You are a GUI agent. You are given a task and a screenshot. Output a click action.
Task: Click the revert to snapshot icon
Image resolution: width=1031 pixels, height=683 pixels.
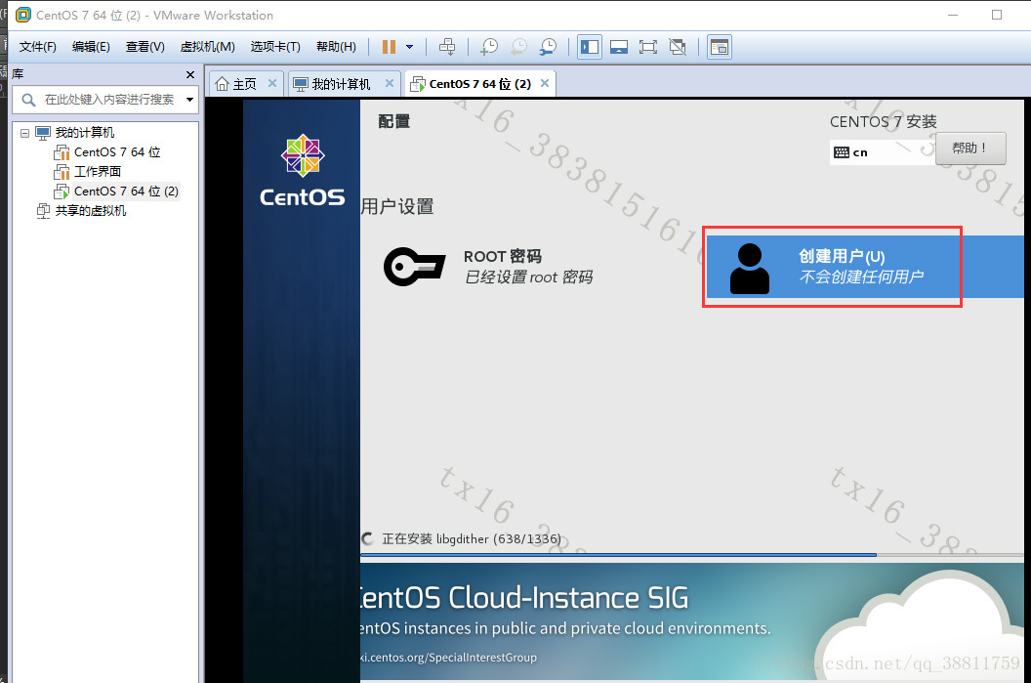point(518,47)
